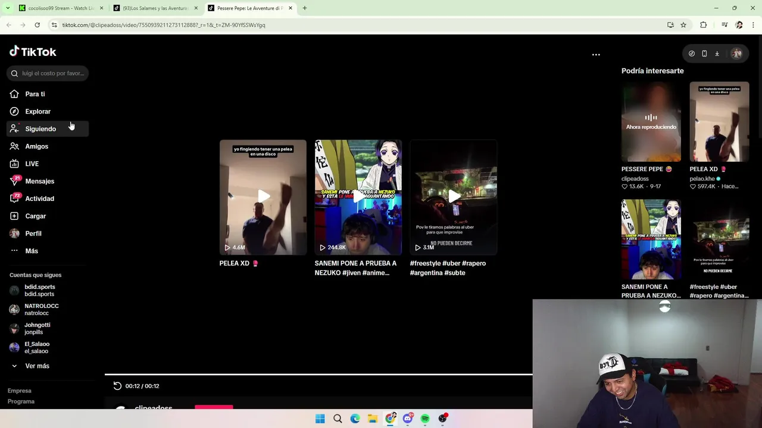Open Discord from the taskbar

click(x=408, y=418)
